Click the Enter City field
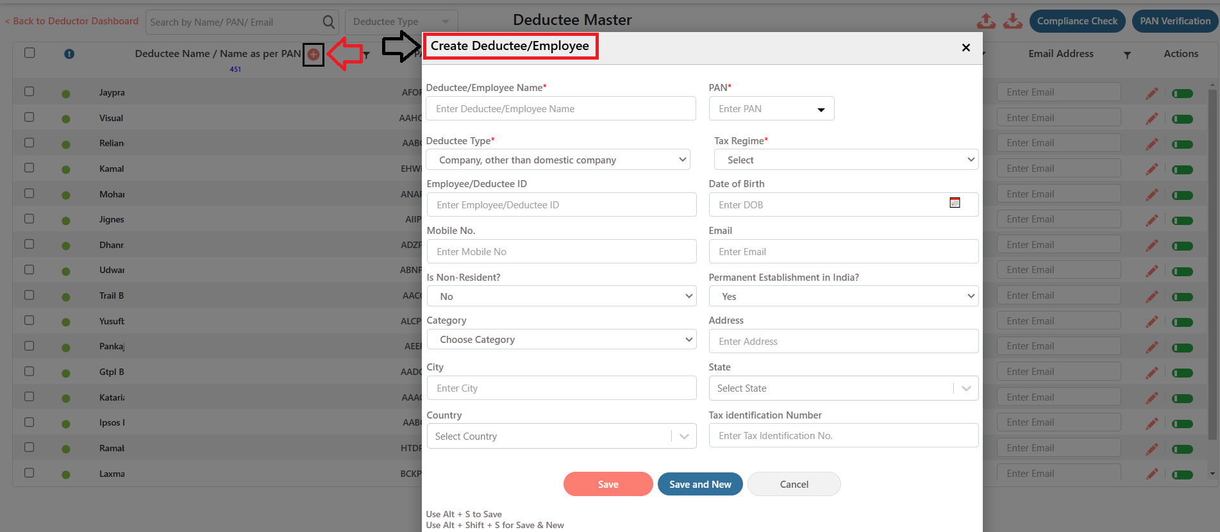Viewport: 1220px width, 532px height. 562,388
